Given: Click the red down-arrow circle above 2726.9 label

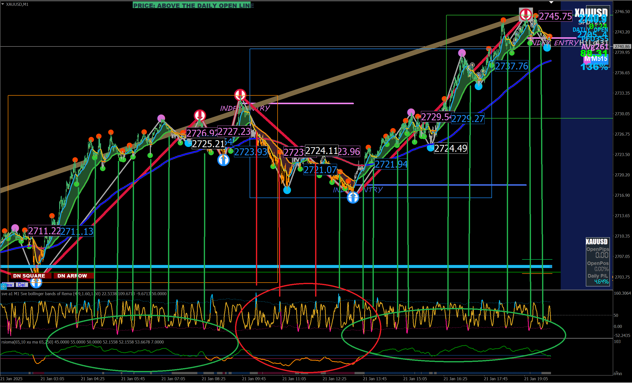Looking at the screenshot, I should [x=200, y=115].
